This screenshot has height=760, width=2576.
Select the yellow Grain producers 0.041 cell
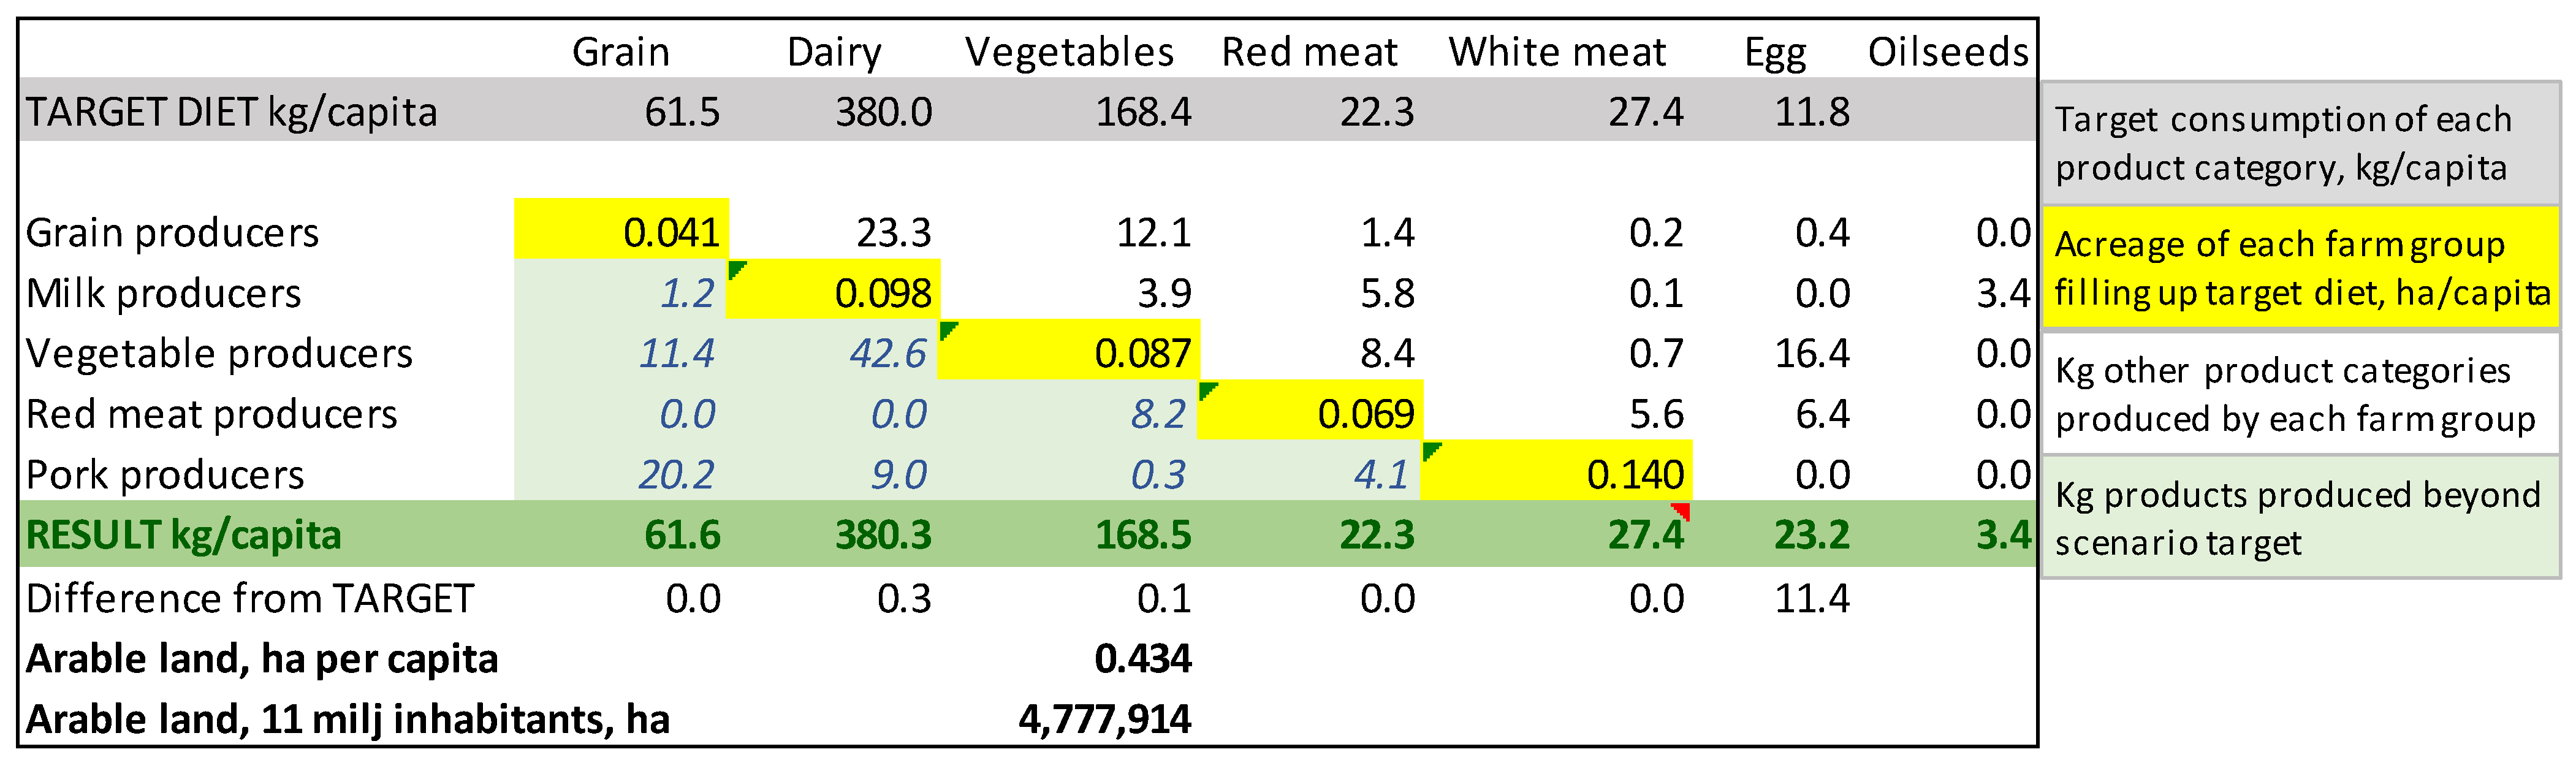tap(622, 231)
